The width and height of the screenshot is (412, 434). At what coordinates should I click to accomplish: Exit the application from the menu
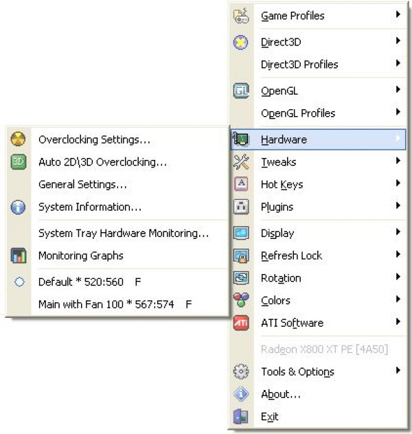(x=270, y=416)
